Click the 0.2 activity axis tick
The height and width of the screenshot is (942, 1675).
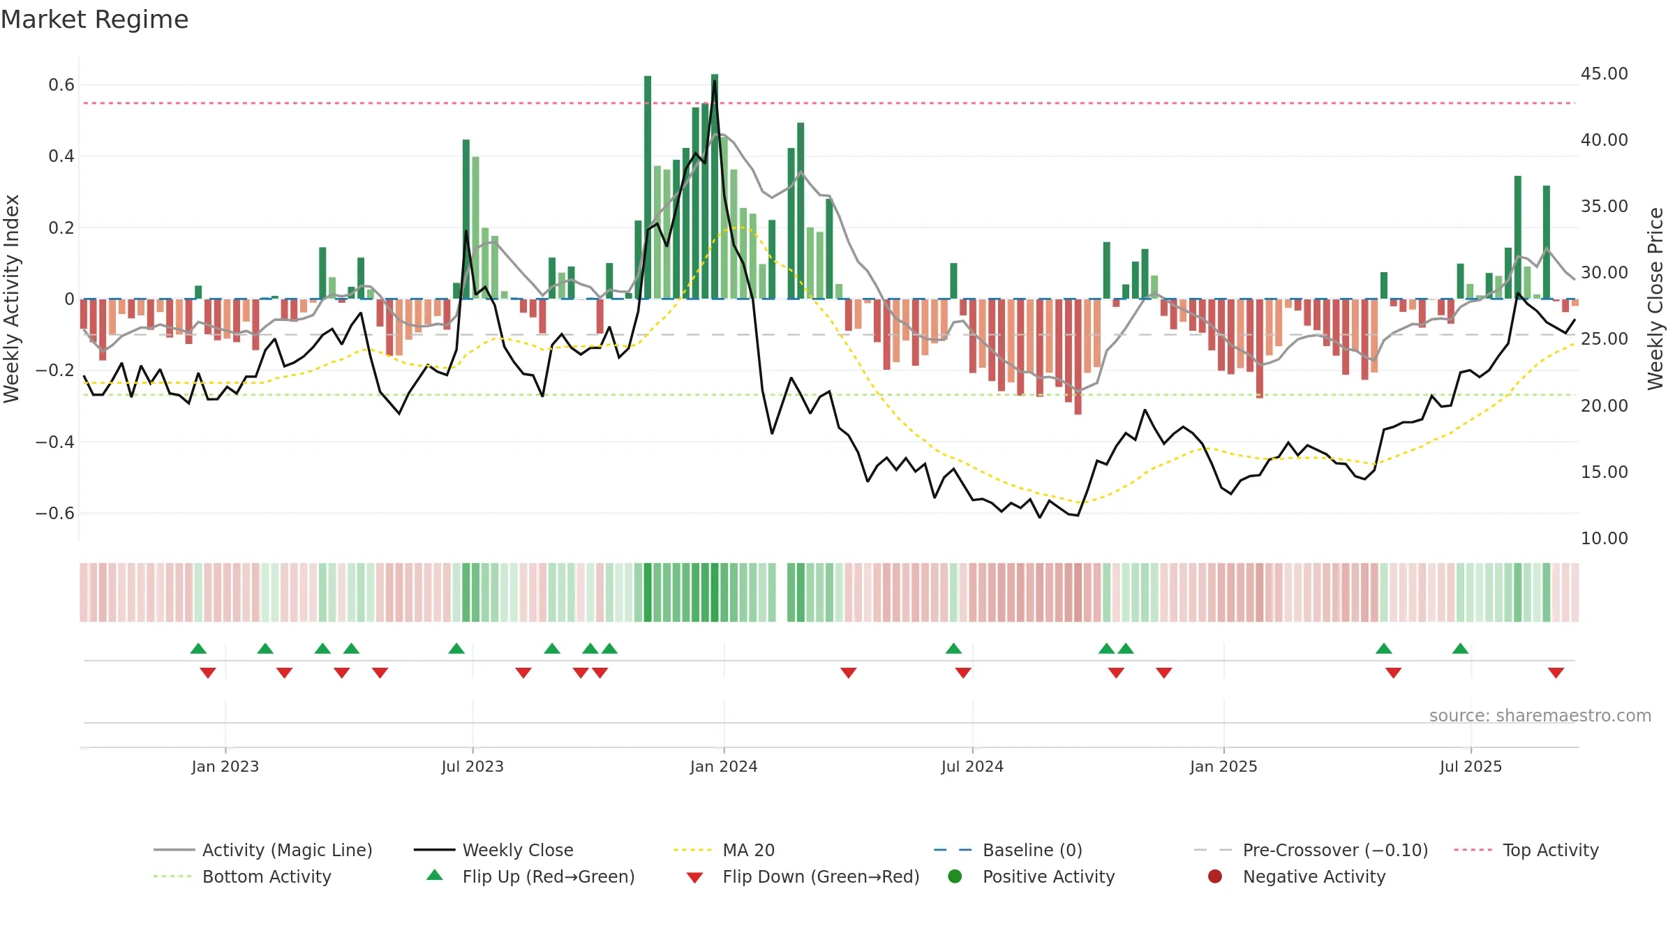61,227
